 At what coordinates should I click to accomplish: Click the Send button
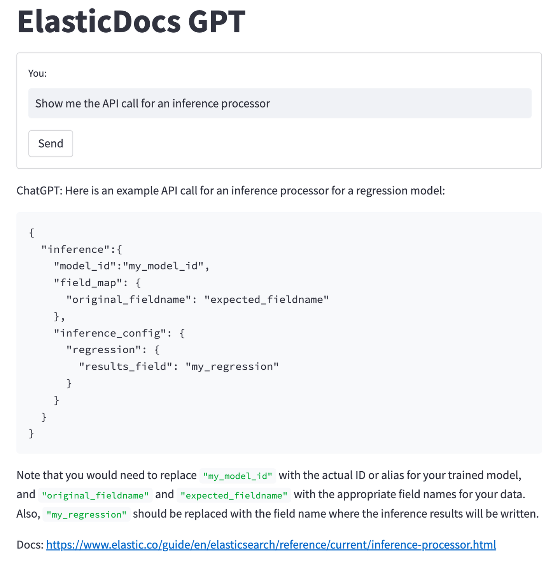point(51,143)
